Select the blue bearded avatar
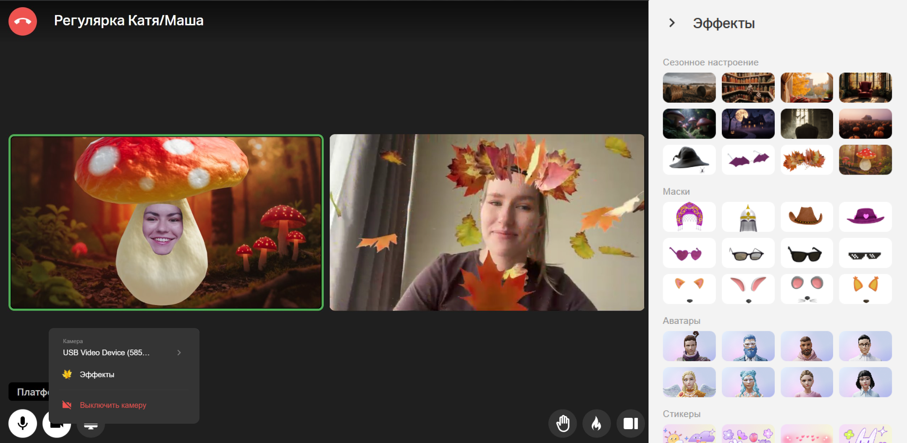Screen dimensions: 907x443 coord(748,346)
